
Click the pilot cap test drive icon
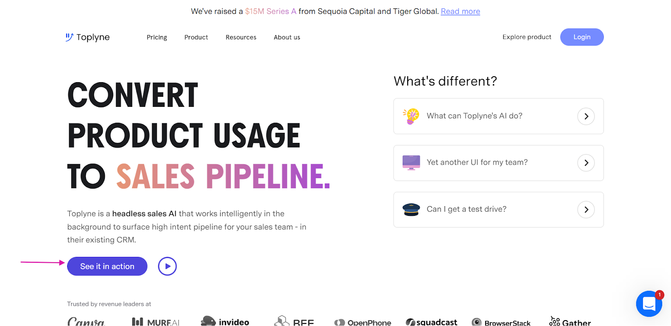click(411, 209)
